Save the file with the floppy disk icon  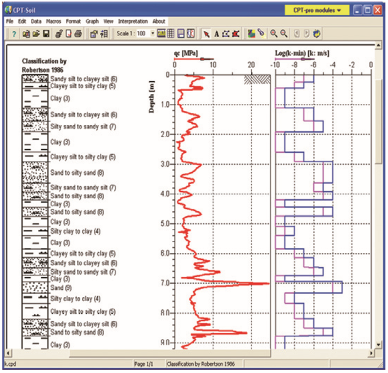coord(46,34)
